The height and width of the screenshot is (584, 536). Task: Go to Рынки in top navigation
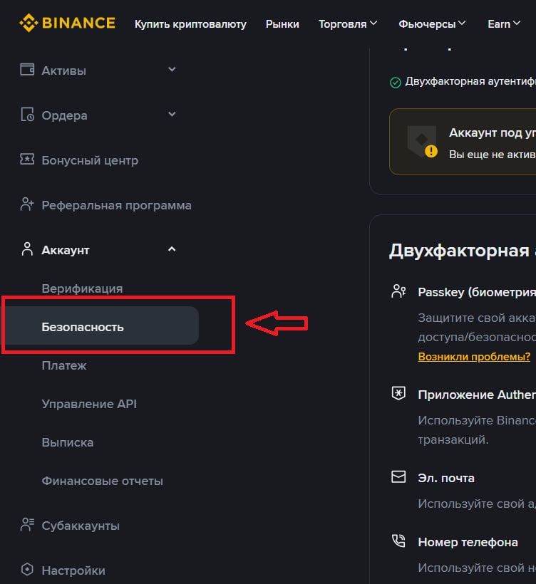point(282,24)
